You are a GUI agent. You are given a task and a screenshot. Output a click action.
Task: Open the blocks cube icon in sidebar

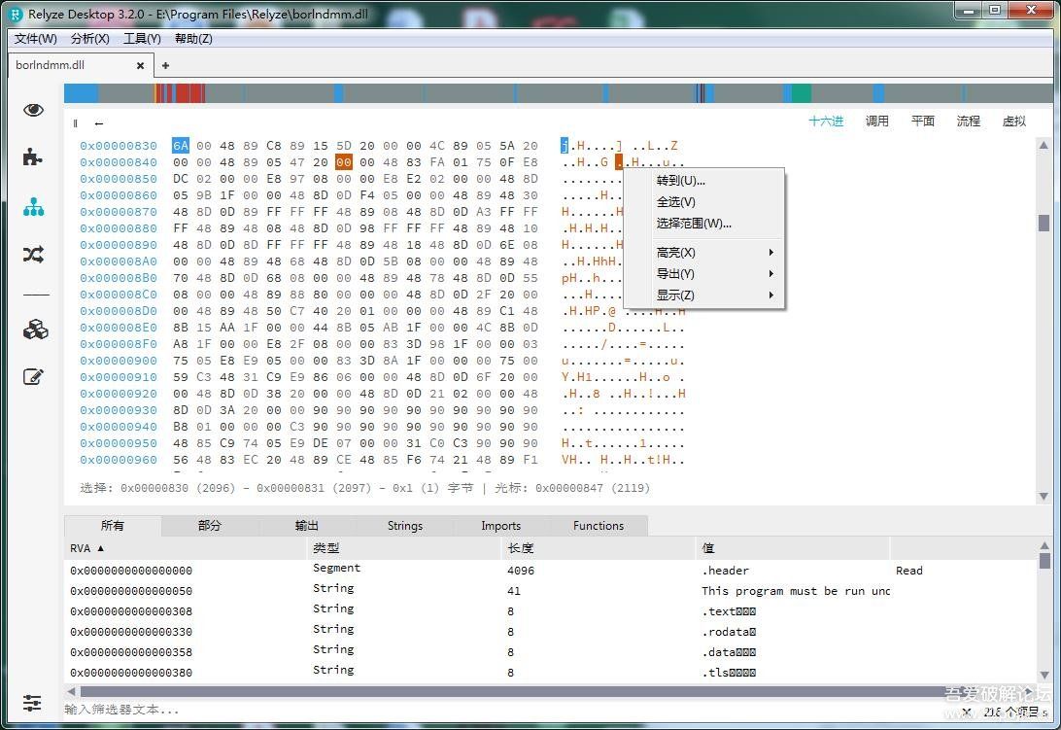click(32, 330)
